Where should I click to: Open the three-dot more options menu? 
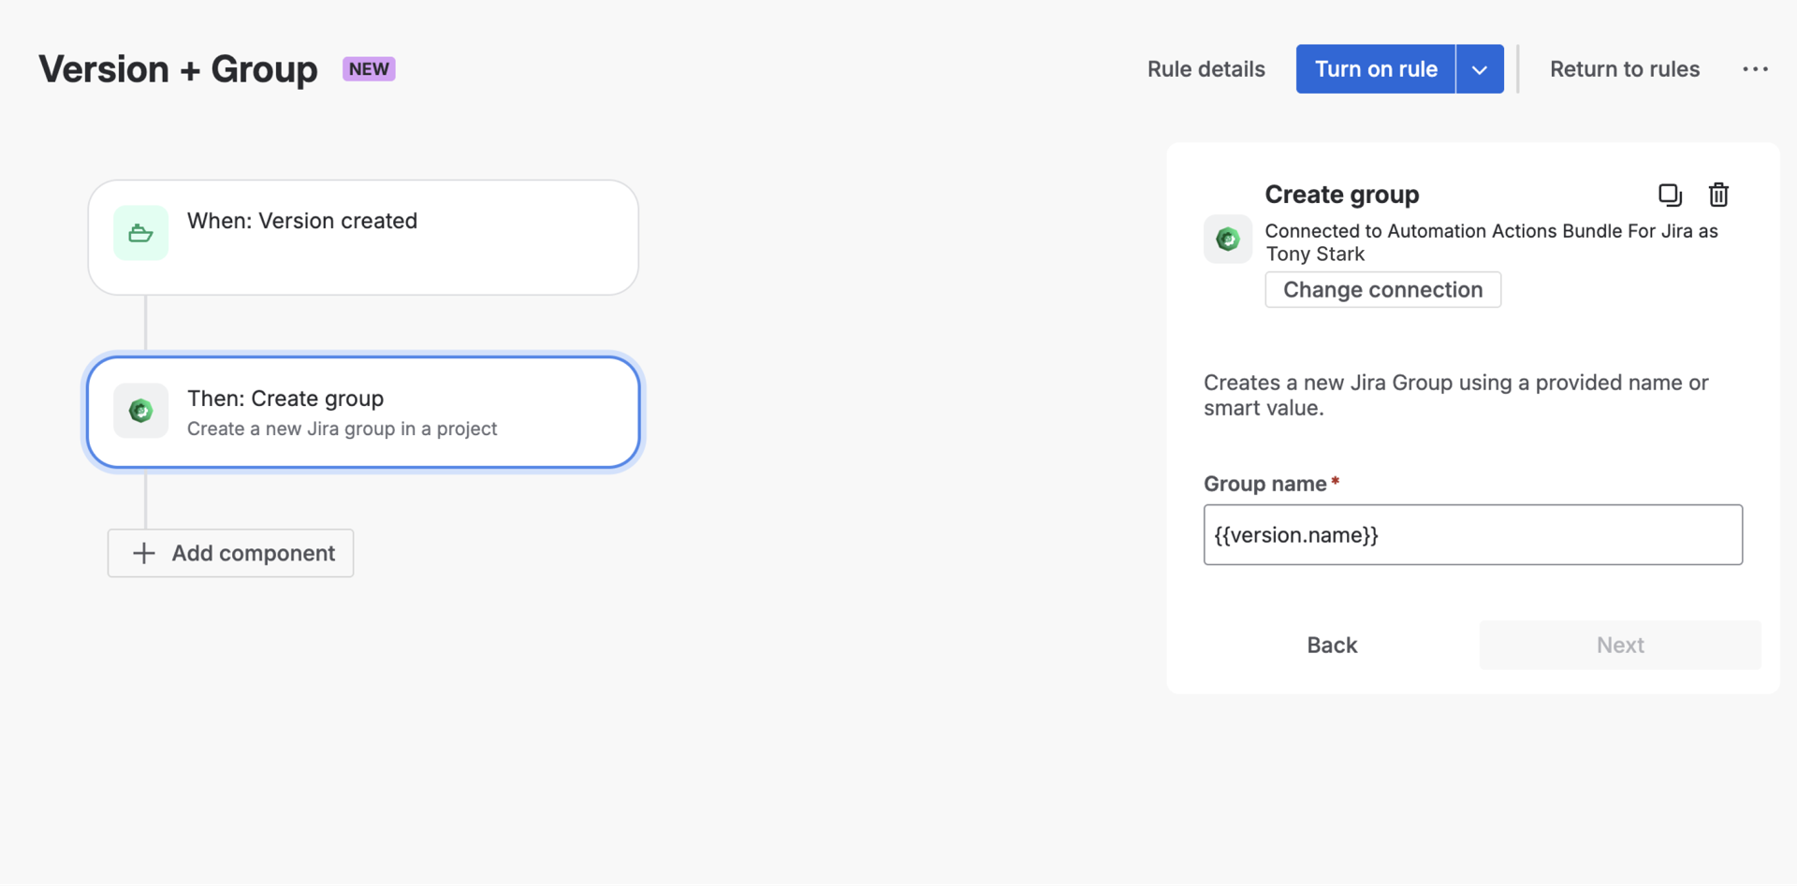coord(1755,69)
